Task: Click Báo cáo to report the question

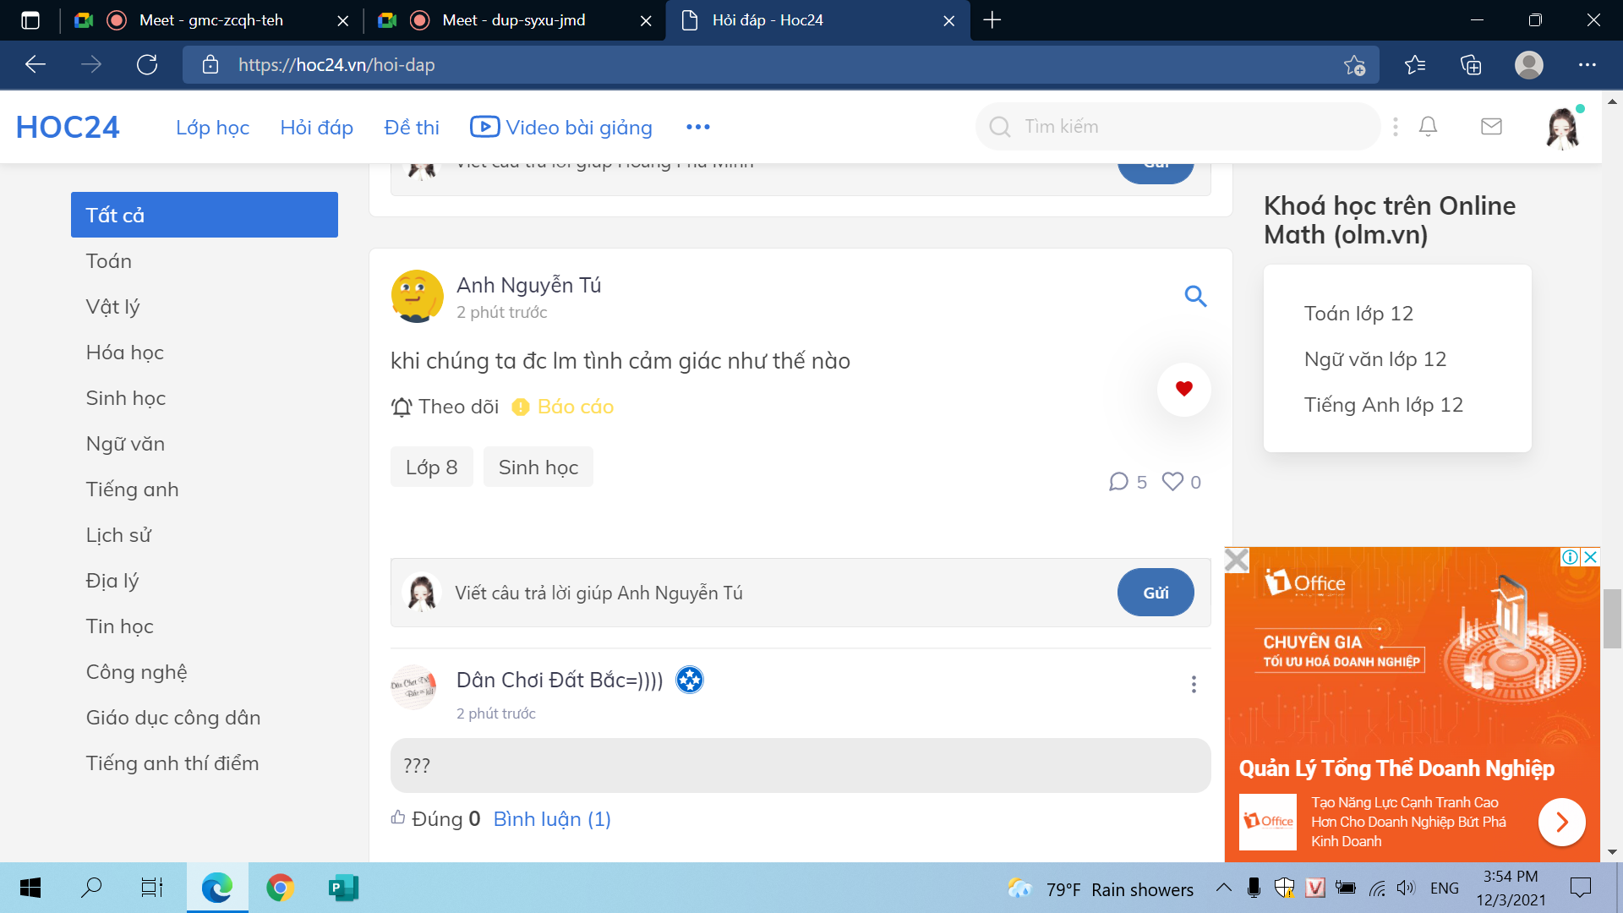Action: pyautogui.click(x=563, y=407)
